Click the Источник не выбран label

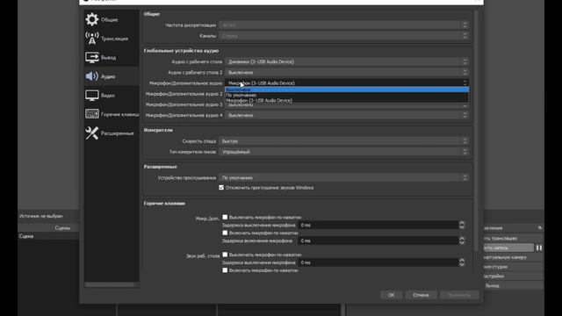coord(41,216)
